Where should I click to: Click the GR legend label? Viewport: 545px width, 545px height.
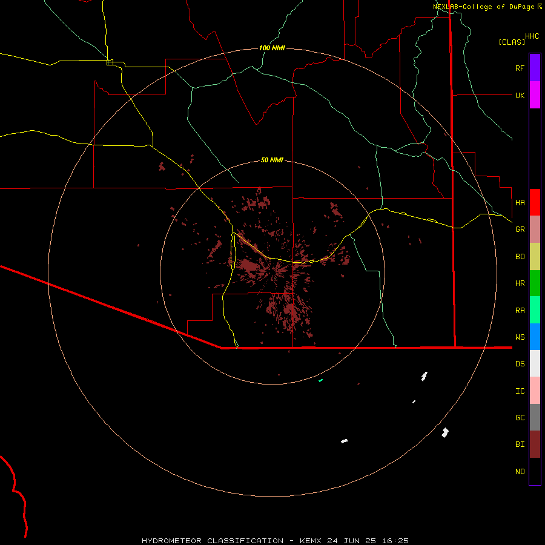coord(520,230)
